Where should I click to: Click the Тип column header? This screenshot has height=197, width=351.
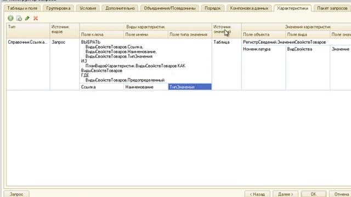[x=28, y=31]
